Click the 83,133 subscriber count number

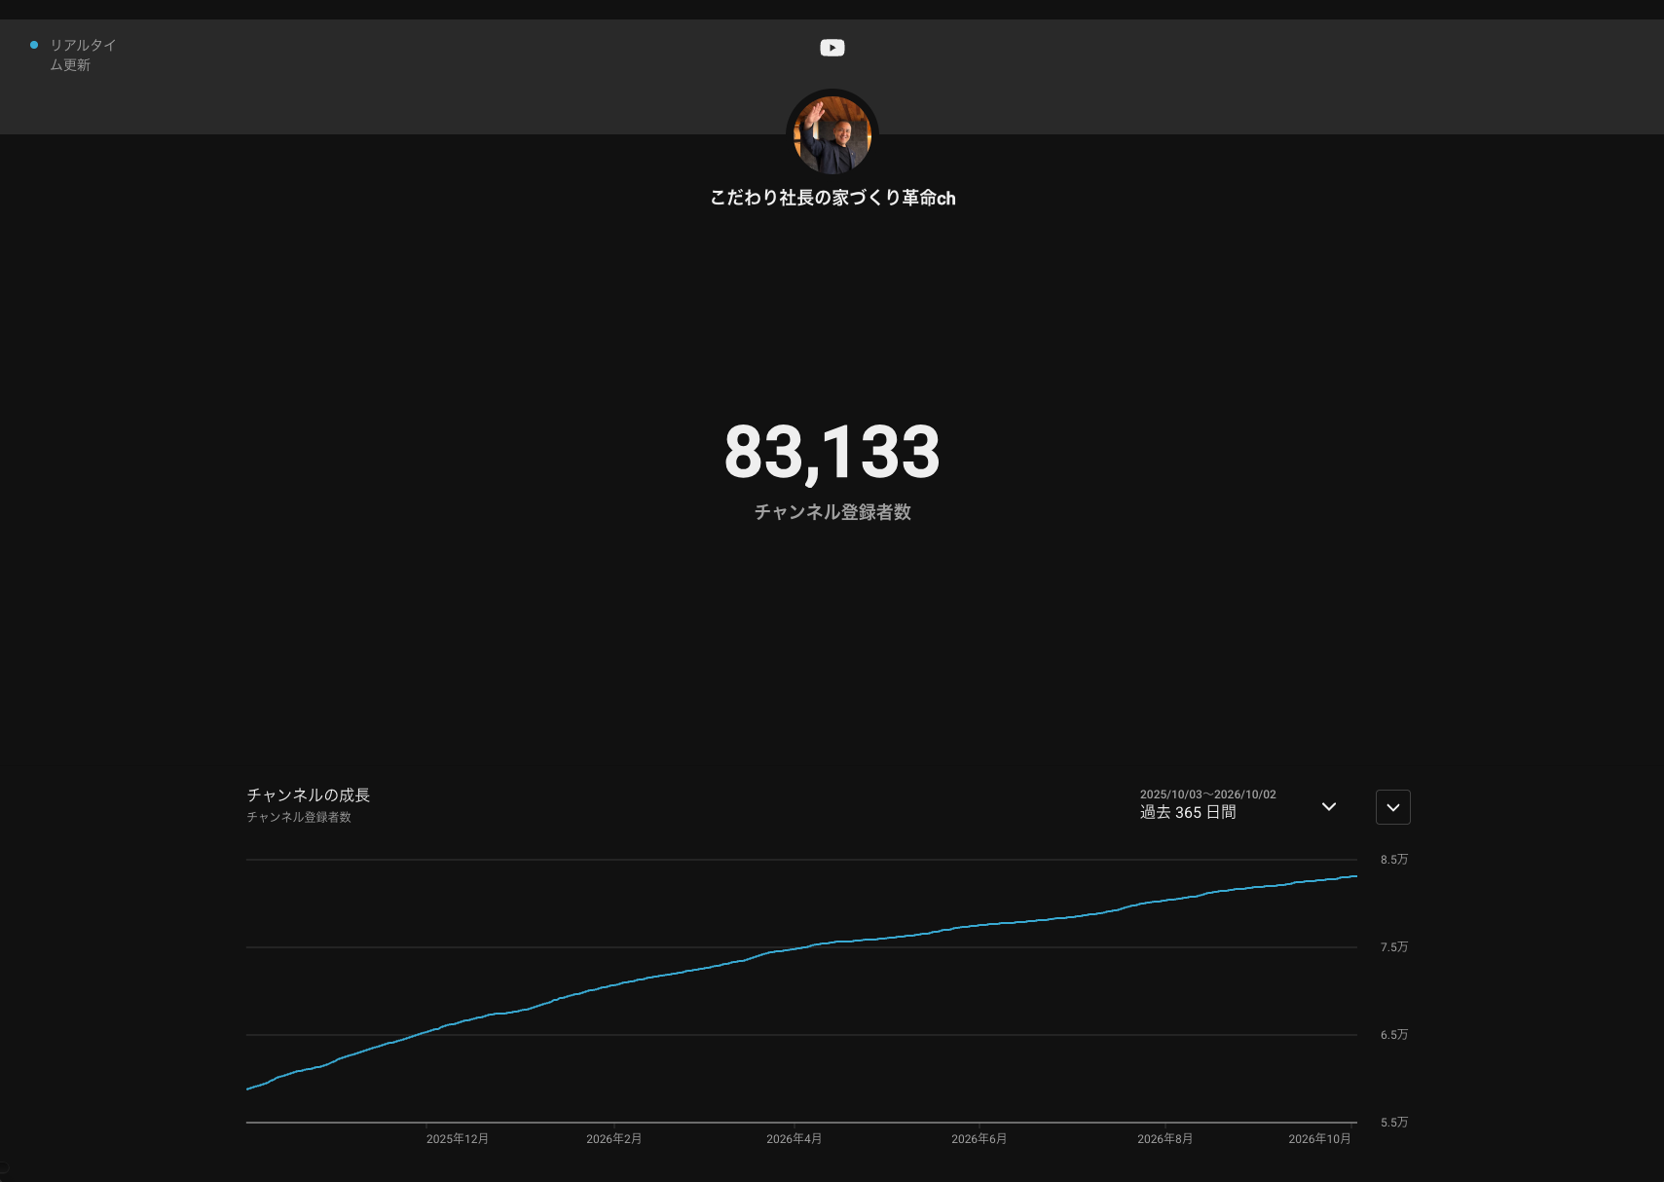(x=832, y=453)
